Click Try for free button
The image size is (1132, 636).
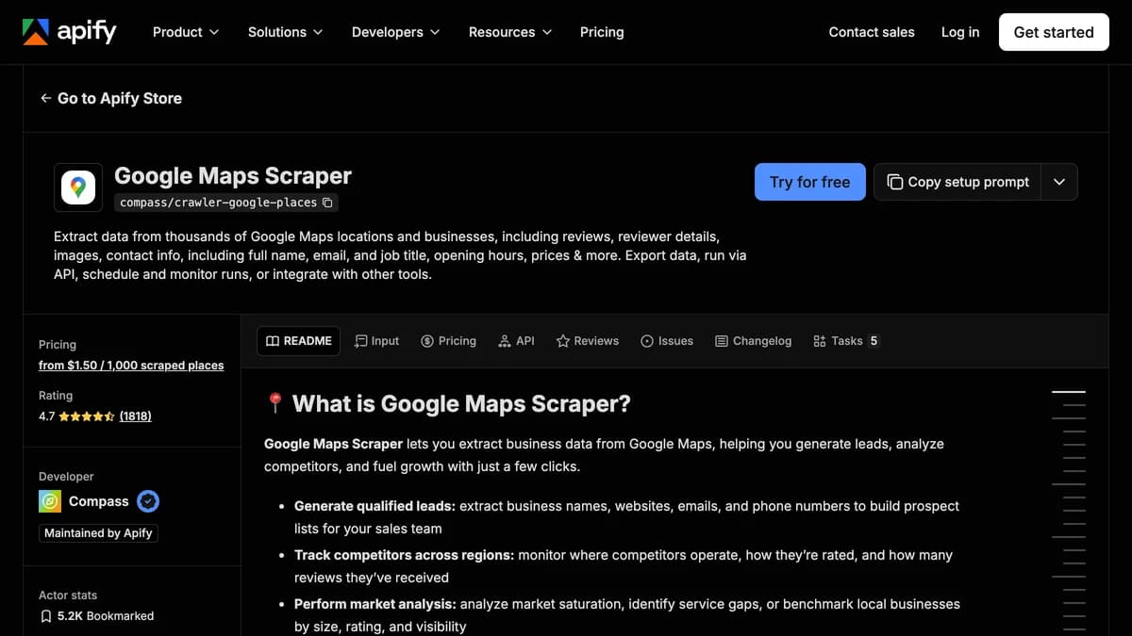click(x=809, y=182)
